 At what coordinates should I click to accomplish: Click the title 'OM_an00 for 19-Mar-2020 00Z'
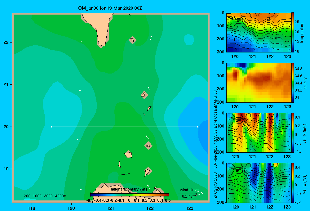(x=110, y=8)
